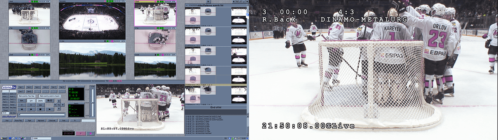498x140 pixels.
Task: Click the playback position timeline bar
Action: [x=42, y=115]
